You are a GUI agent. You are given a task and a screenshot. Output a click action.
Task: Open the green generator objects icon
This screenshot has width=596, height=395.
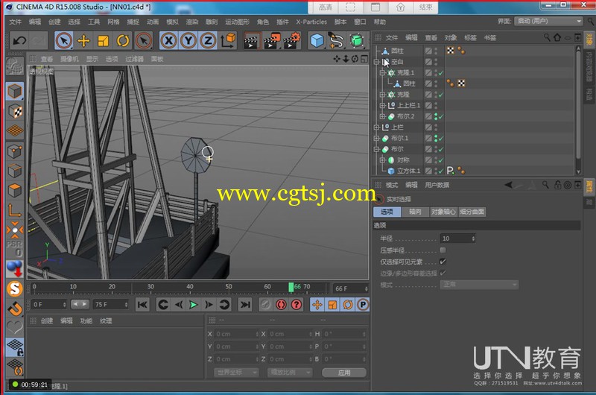(357, 40)
